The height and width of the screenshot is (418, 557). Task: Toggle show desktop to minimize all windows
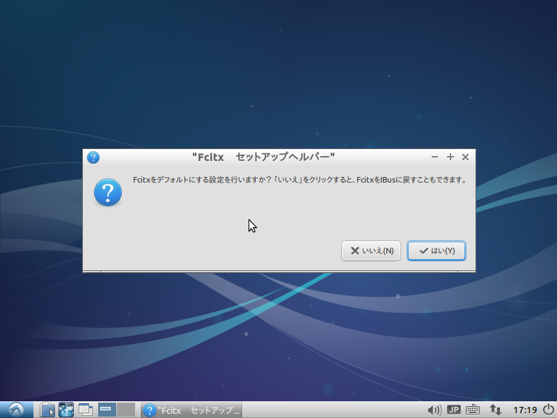coord(85,410)
